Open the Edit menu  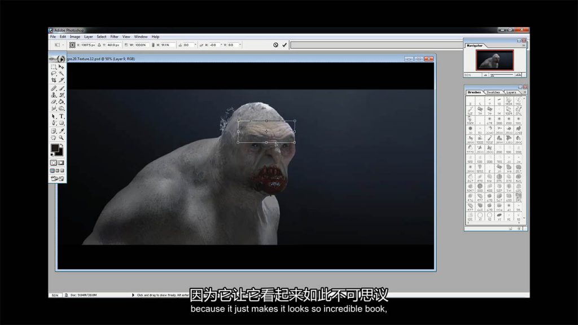click(x=63, y=37)
